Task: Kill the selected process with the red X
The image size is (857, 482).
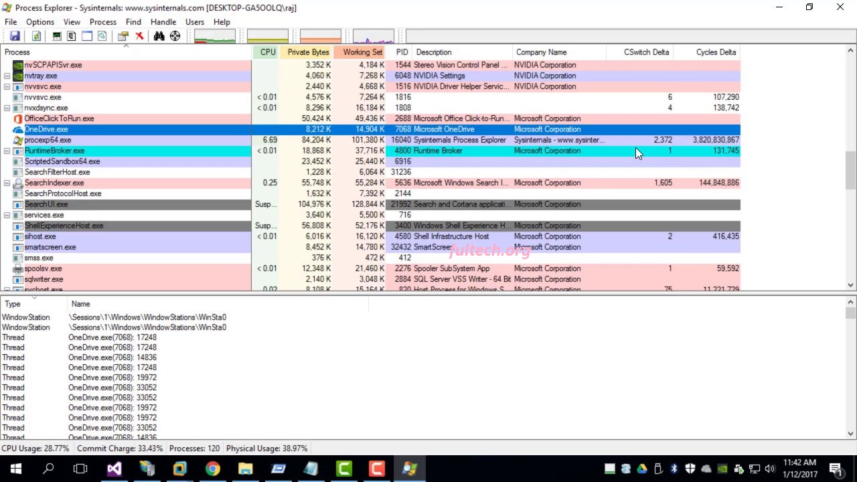Action: click(x=139, y=35)
